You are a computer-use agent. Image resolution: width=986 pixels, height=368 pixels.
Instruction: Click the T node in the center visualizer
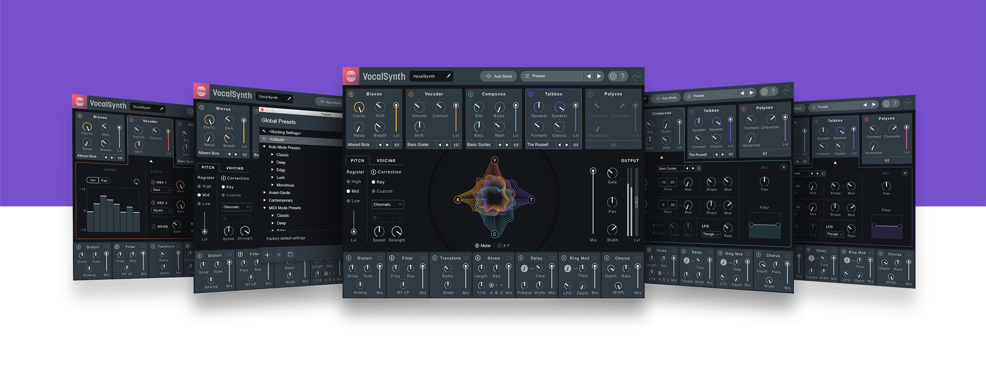[531, 199]
